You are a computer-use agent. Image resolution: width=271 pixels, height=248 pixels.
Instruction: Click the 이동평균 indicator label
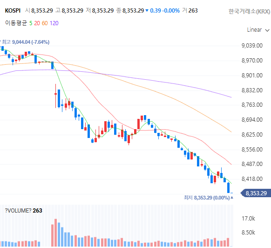tap(16, 23)
